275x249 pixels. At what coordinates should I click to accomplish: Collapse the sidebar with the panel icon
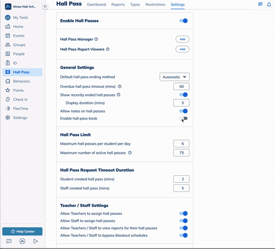point(45,6)
